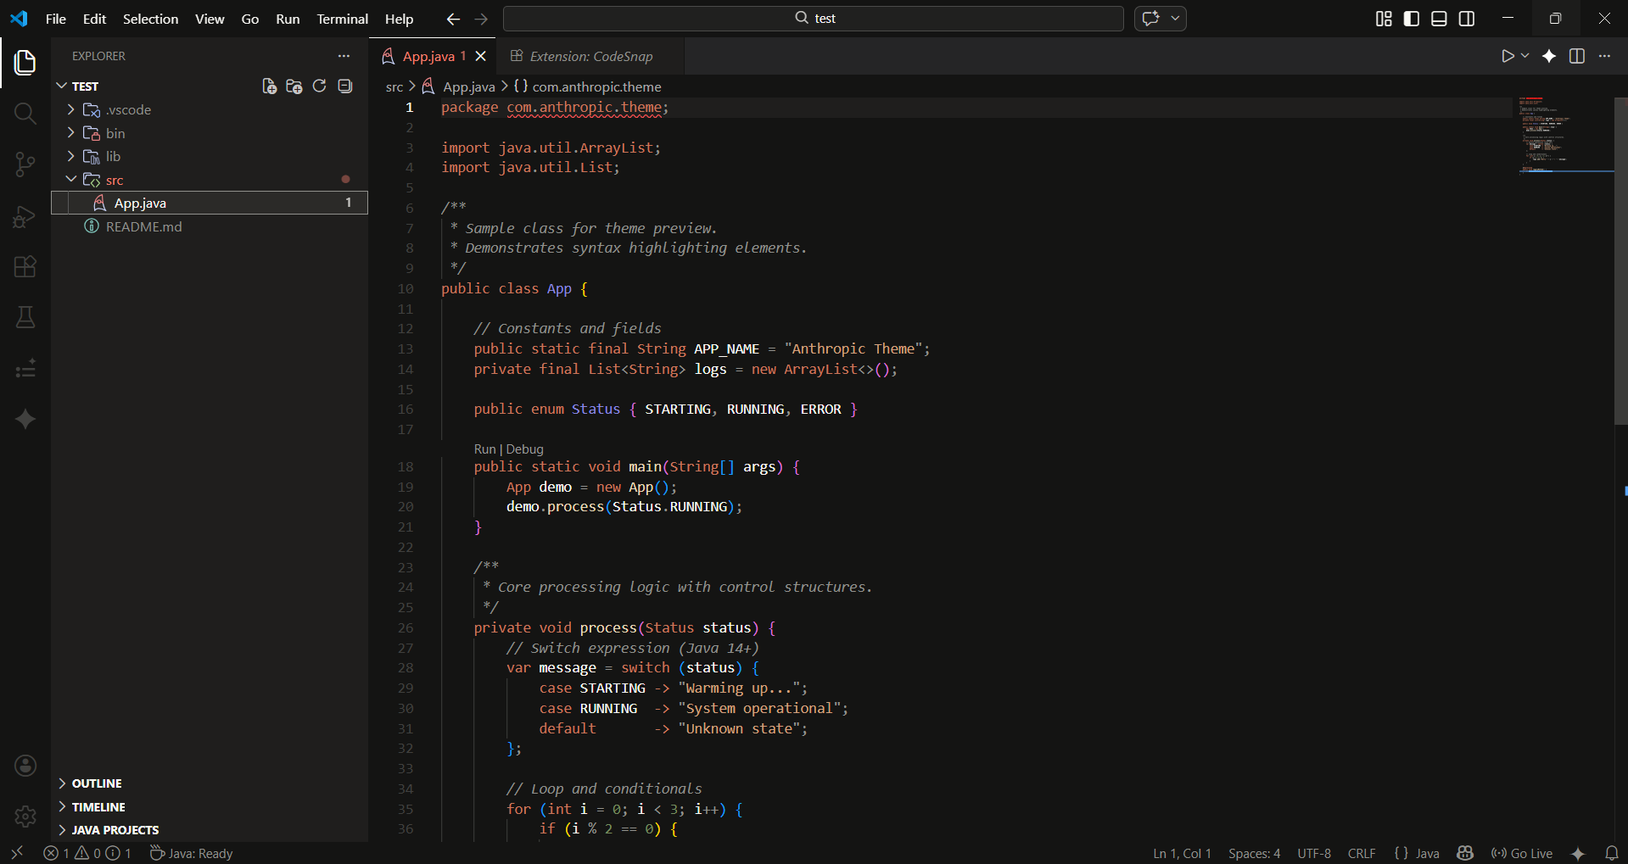Image resolution: width=1628 pixels, height=864 pixels.
Task: Open notifications bell in status bar
Action: [x=1612, y=853]
